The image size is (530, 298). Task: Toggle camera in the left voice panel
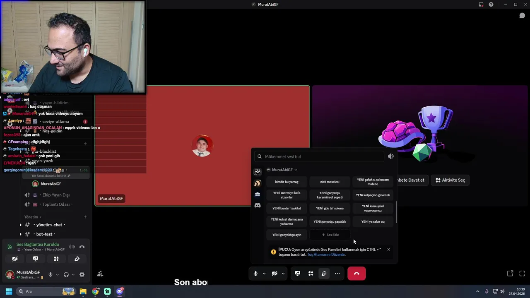[15, 259]
